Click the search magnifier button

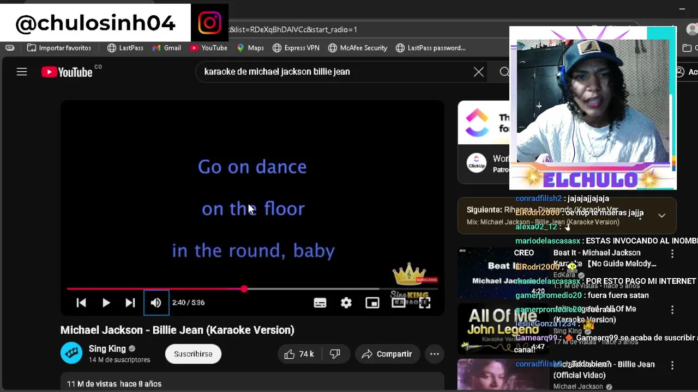504,72
